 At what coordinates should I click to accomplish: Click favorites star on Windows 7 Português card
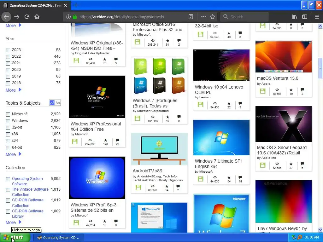click(x=167, y=117)
